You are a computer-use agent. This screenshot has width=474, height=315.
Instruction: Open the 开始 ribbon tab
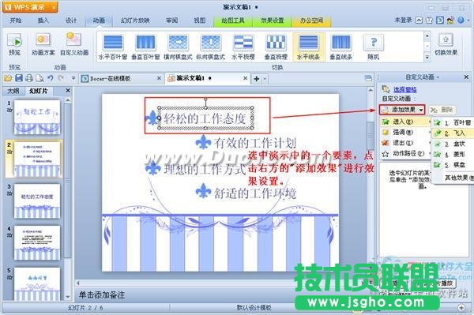[16, 21]
